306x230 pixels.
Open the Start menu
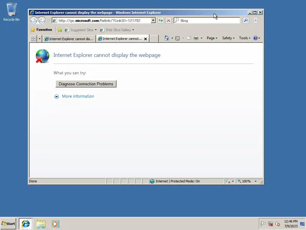pos(8,223)
